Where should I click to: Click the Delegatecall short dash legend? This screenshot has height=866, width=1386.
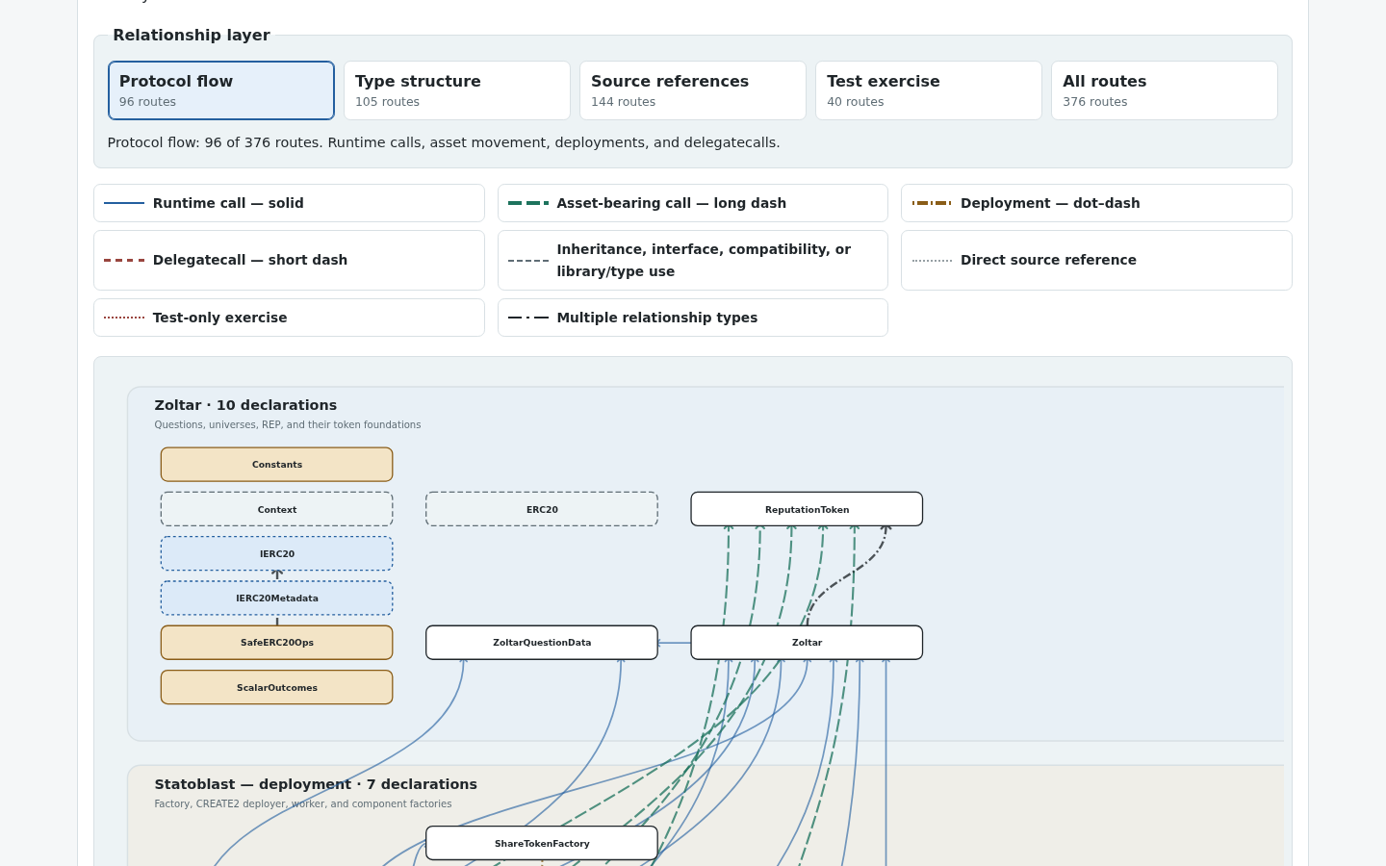pos(289,260)
